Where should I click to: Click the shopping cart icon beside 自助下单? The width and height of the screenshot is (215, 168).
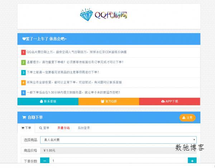24,117
